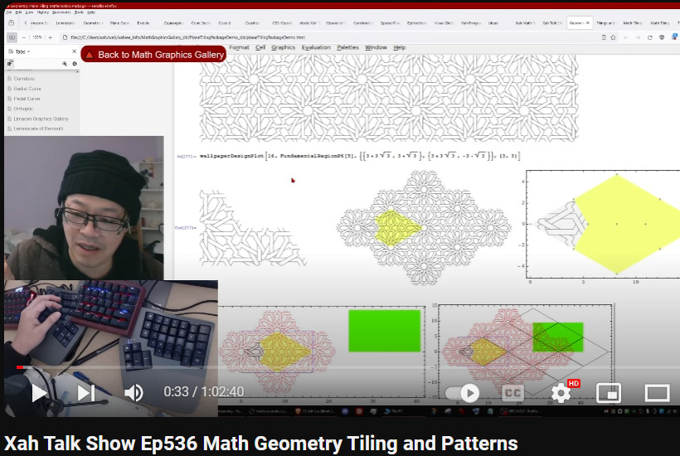Click the sidebar scroll-up arrow
680x456 pixels.
click(x=77, y=71)
